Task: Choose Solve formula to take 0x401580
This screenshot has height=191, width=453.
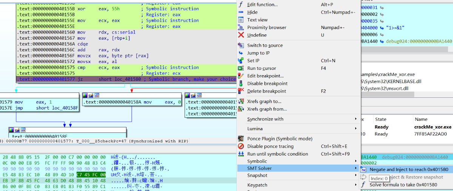Action: point(406,185)
